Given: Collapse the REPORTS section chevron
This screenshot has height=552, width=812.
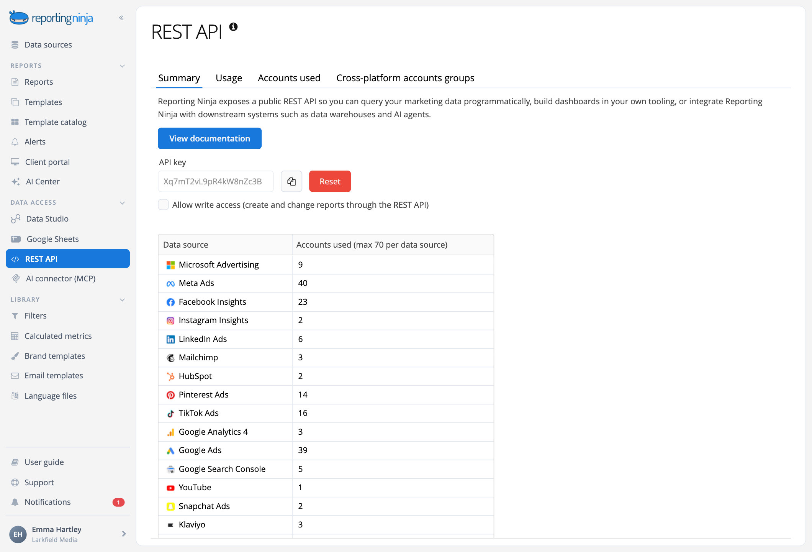Looking at the screenshot, I should click(123, 66).
